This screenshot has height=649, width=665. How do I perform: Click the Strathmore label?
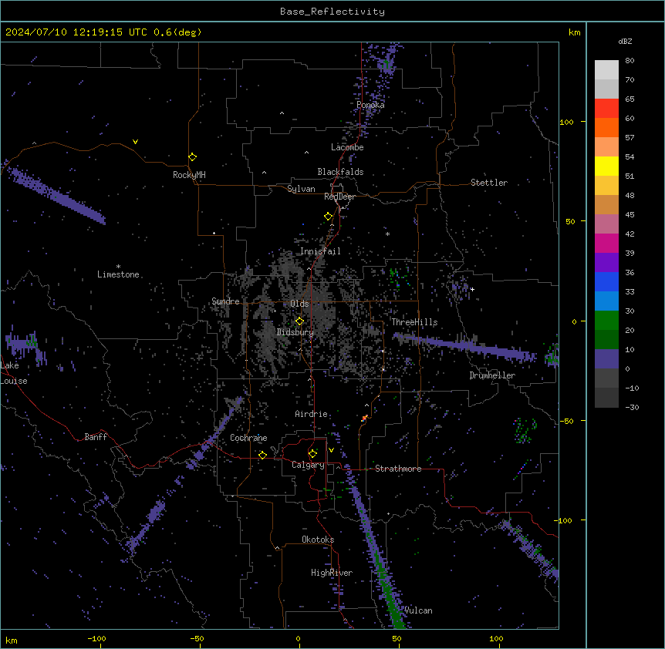(x=398, y=469)
